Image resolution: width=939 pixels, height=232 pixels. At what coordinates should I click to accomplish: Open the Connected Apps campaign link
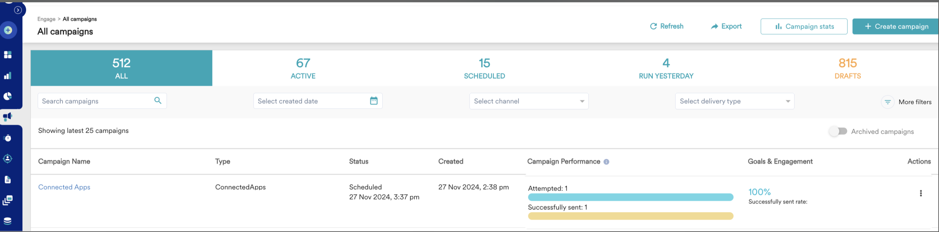[x=64, y=187]
